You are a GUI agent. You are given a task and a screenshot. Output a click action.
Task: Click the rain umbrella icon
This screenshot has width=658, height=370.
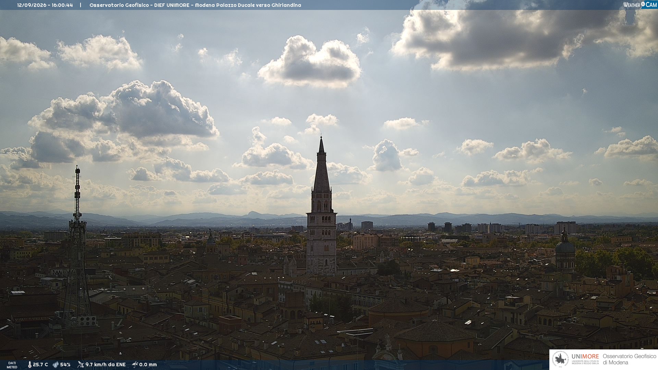click(135, 365)
